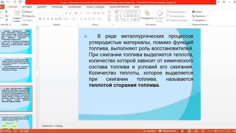Click the Save icon in the quick access toolbar
236x133 pixels.
(3, 2)
